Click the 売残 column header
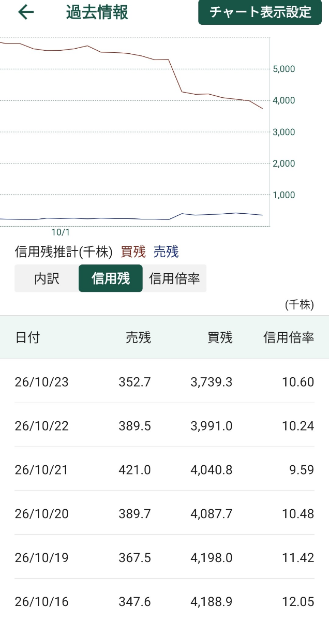Image resolution: width=329 pixels, height=621 pixels. tap(138, 338)
